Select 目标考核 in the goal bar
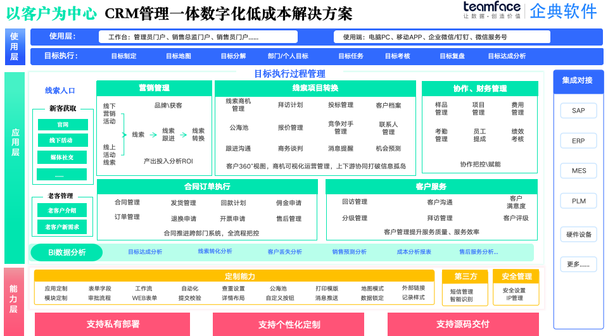608x336 pixels. point(398,56)
